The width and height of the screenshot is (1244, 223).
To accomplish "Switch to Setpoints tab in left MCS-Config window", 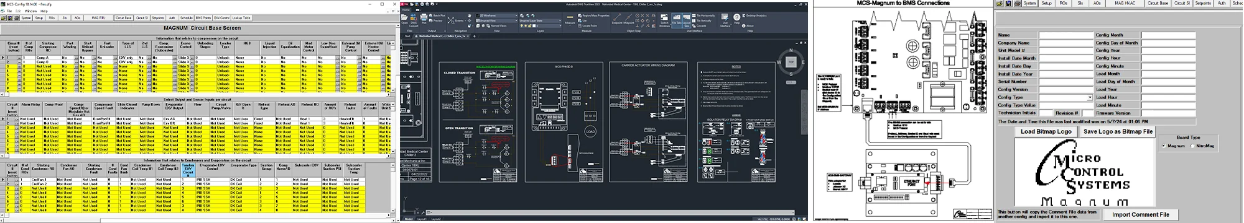I will click(x=158, y=18).
